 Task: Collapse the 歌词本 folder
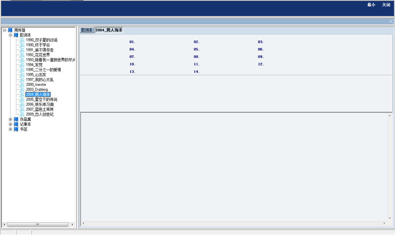(10, 35)
